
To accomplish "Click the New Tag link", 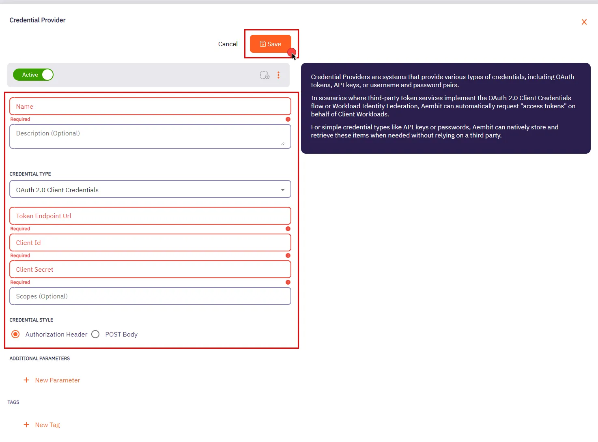I will [47, 425].
